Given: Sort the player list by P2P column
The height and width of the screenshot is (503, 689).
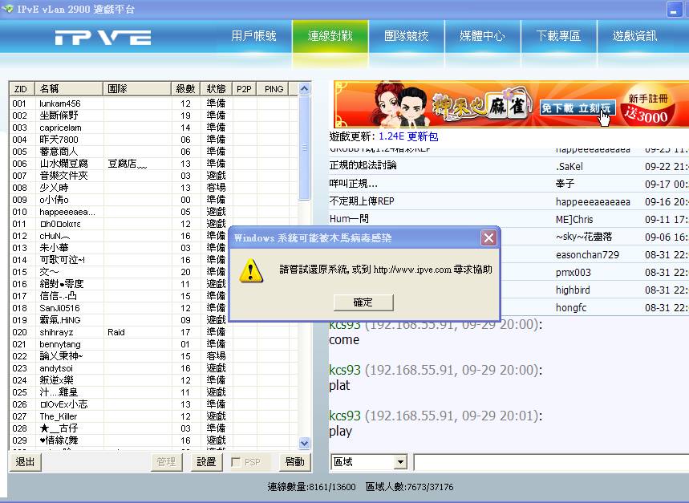Looking at the screenshot, I should [245, 89].
